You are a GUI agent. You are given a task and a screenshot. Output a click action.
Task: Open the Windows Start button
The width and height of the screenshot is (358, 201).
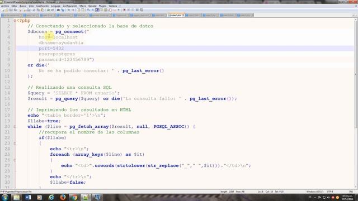[x=5, y=197]
